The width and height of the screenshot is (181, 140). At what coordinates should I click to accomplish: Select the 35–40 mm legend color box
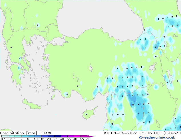(x=71, y=136)
